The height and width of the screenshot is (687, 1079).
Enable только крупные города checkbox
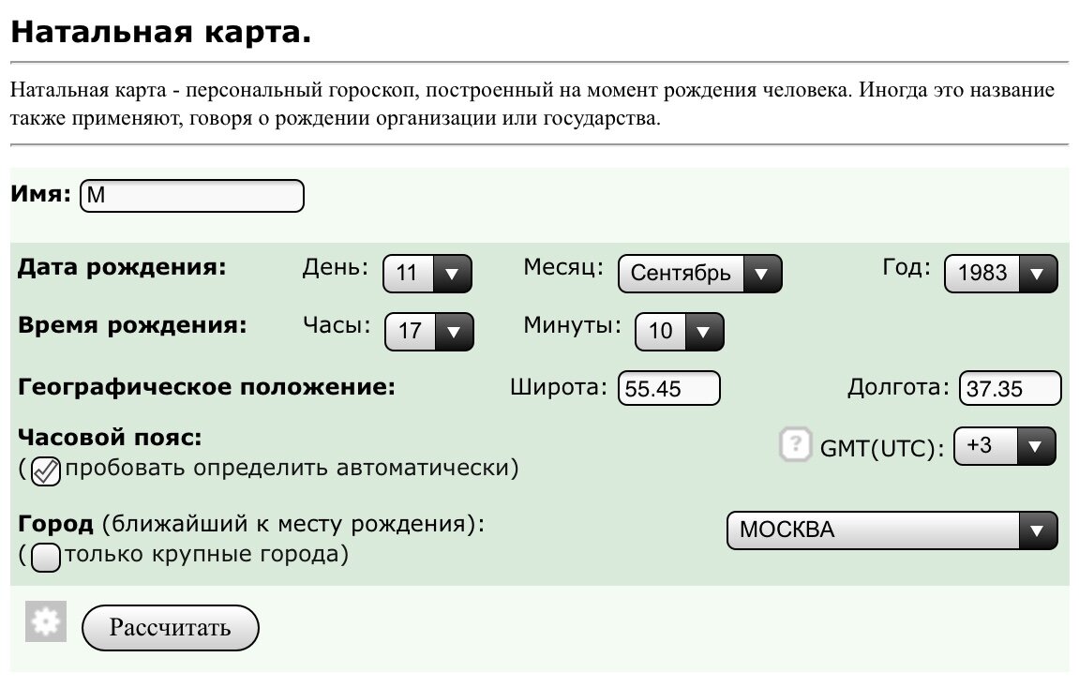point(41,556)
